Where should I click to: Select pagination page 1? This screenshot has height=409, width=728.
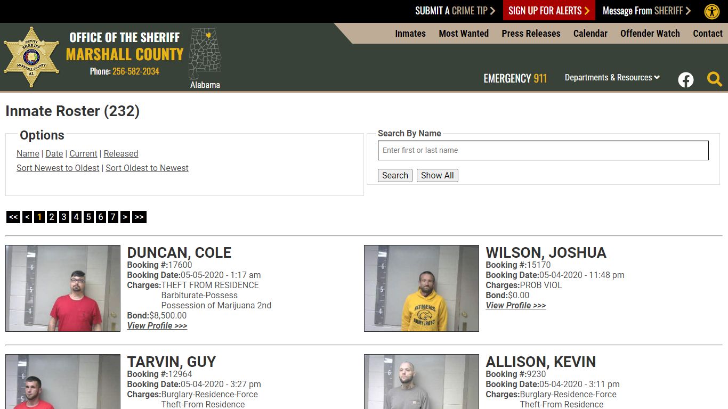click(39, 217)
